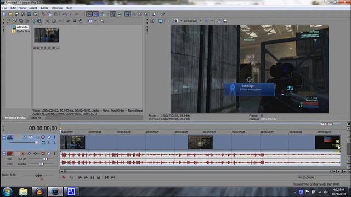Screen dimensions: 351x197
Task: Open the Insert menu
Action: [33, 8]
